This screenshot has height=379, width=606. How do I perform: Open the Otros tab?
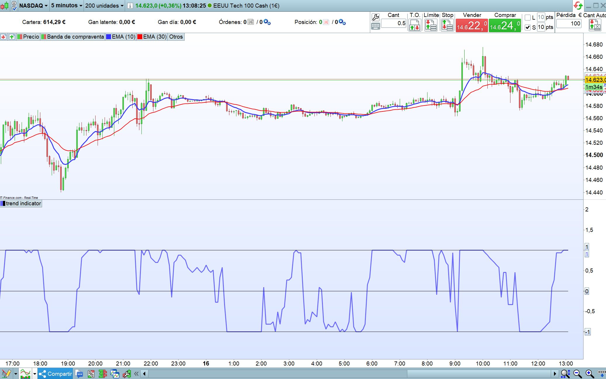176,37
